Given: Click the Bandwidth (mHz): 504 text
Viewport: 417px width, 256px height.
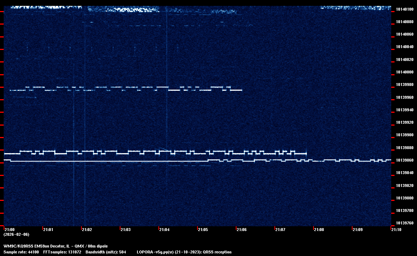Looking at the screenshot, I should [106, 252].
